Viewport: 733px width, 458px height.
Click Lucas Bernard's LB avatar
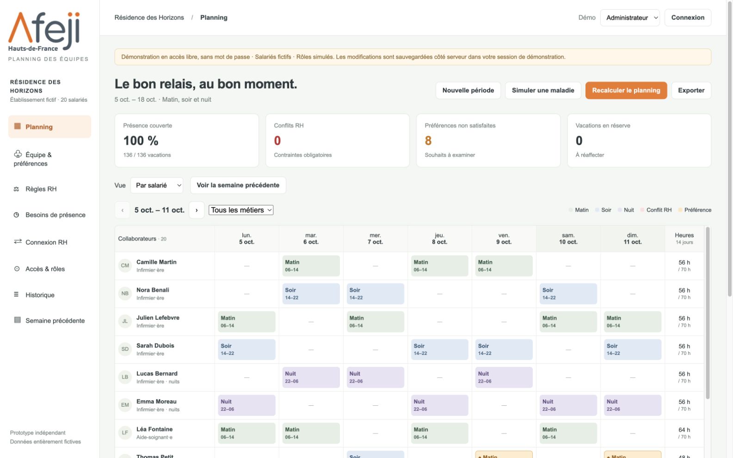coord(125,377)
